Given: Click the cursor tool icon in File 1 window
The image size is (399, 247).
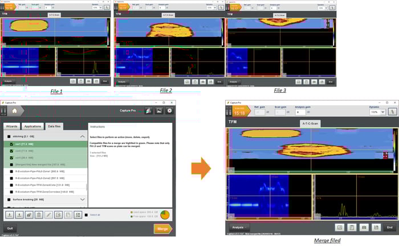Looking at the screenshot, I should (107, 7).
